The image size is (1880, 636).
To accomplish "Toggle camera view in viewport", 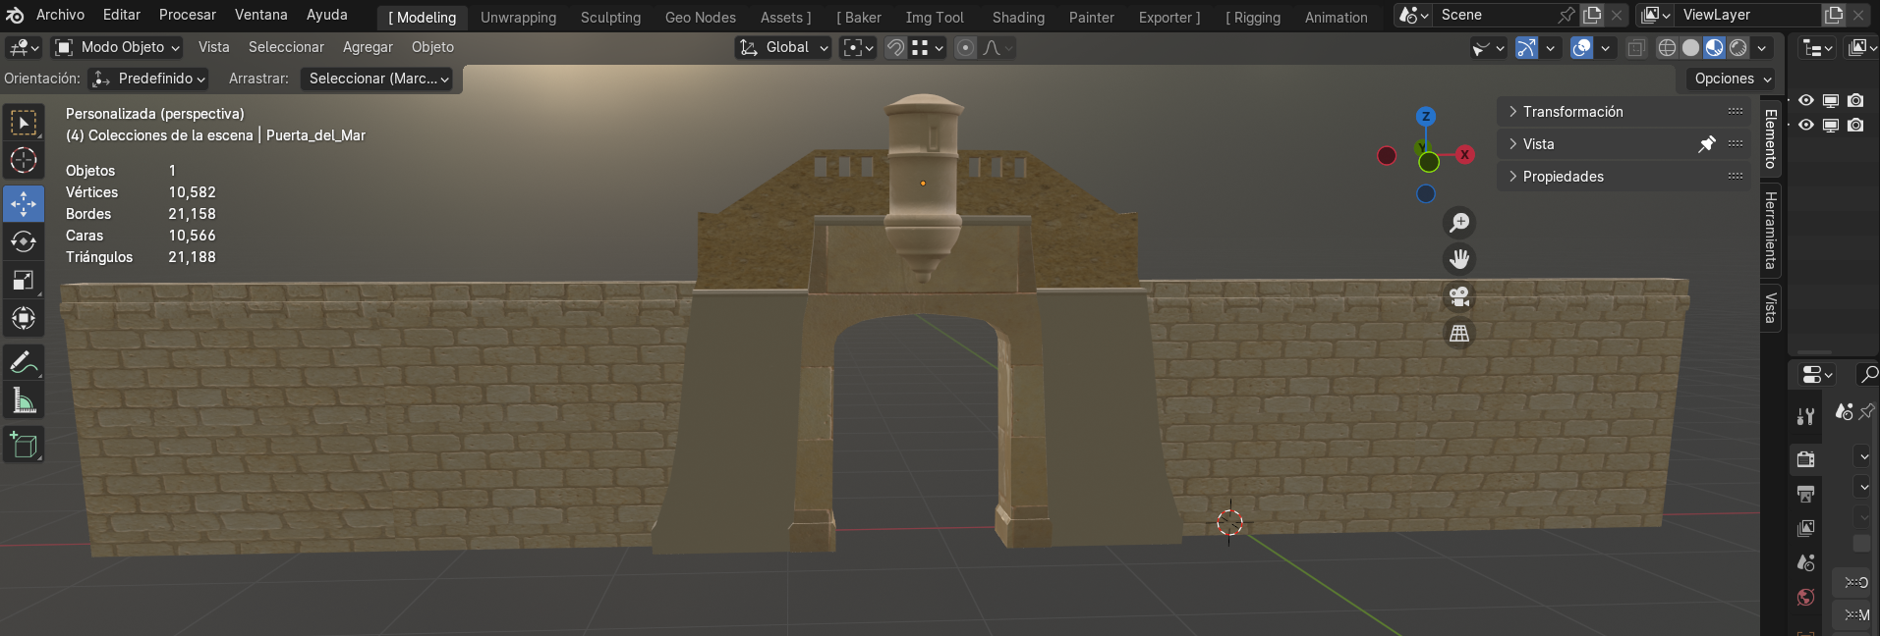I will [x=1459, y=296].
